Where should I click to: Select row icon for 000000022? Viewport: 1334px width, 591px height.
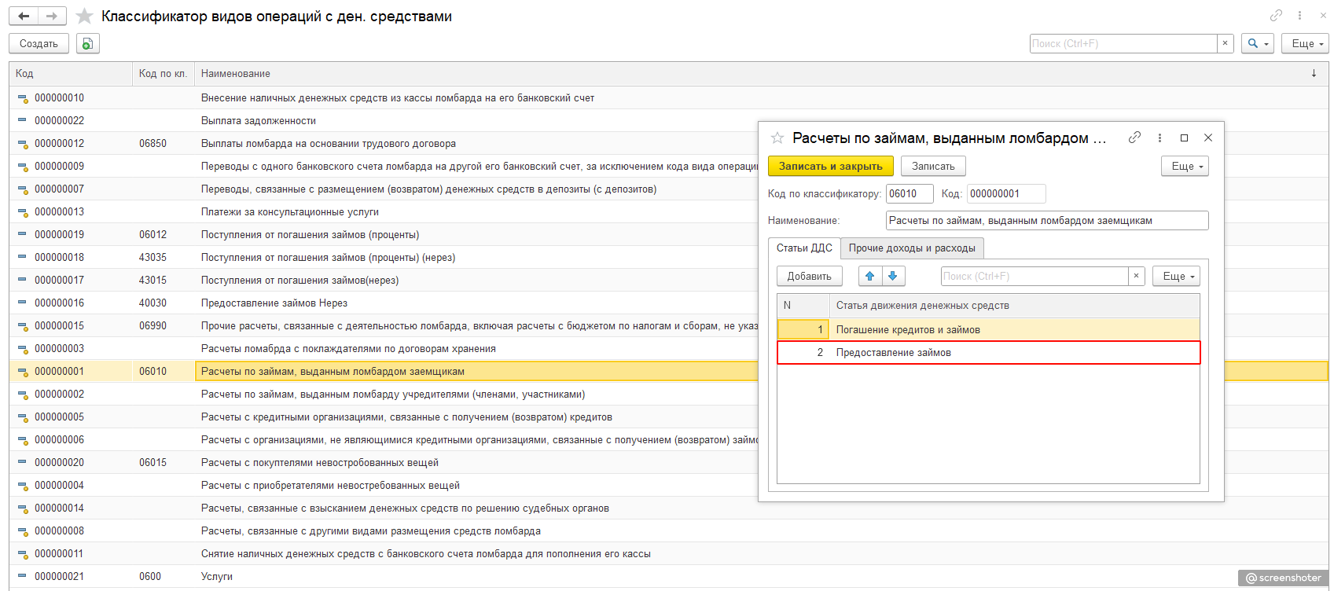23,121
